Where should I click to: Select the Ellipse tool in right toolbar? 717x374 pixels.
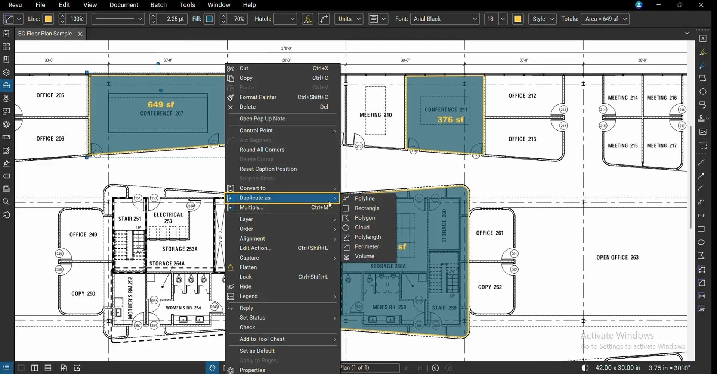[x=701, y=242]
